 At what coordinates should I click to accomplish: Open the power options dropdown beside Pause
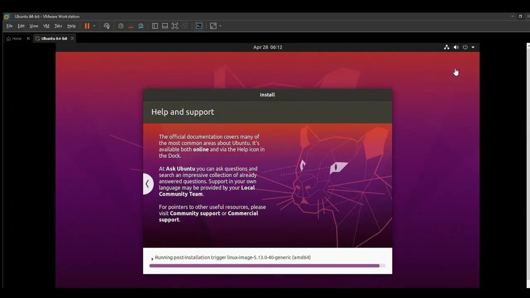point(94,26)
